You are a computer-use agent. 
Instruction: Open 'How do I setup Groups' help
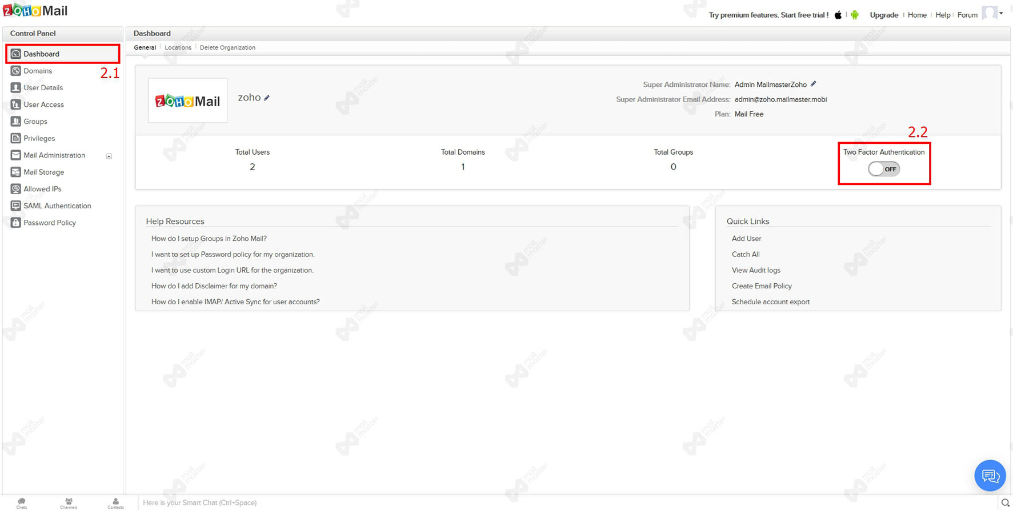209,239
